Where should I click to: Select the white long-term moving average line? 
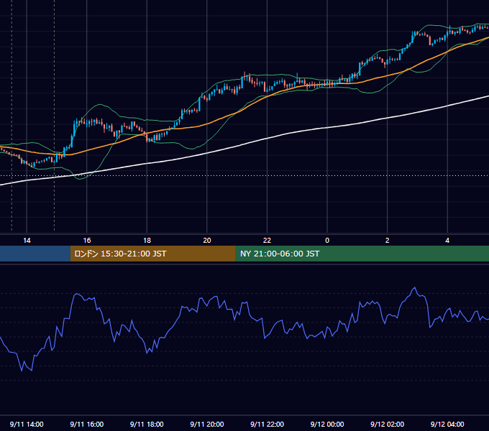pyautogui.click(x=268, y=138)
